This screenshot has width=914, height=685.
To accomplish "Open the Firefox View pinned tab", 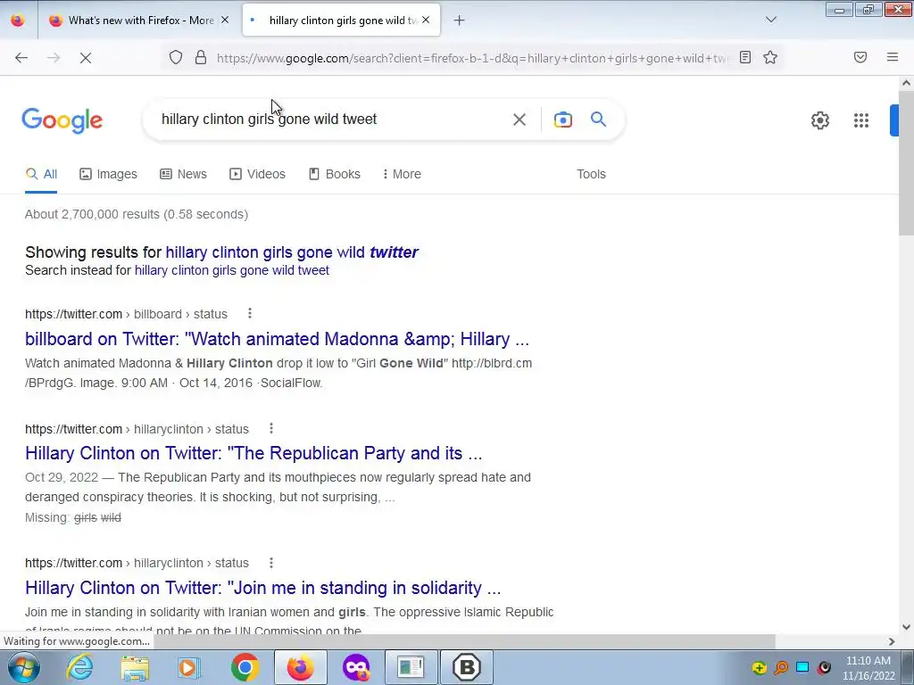I will (18, 21).
